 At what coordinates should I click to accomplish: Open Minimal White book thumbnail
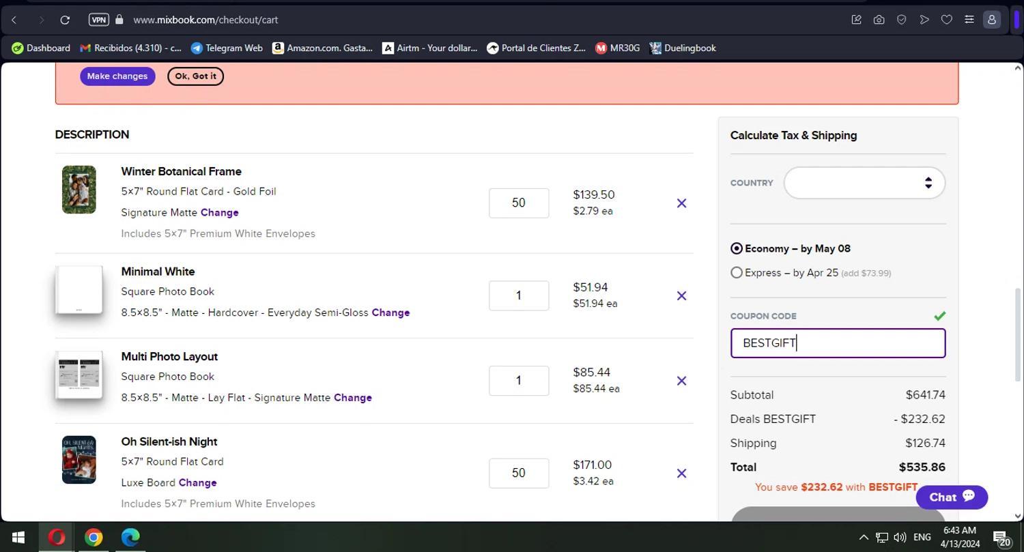click(79, 290)
